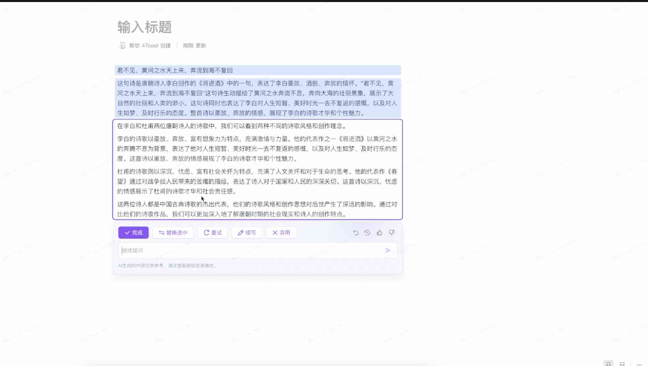Click the 刚刚 更新 timestamp text
The image size is (648, 366).
click(194, 46)
